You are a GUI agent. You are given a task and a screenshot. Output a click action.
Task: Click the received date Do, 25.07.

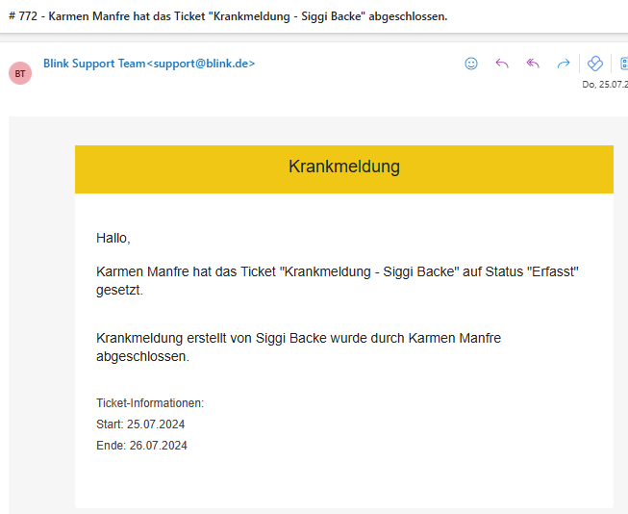(604, 85)
